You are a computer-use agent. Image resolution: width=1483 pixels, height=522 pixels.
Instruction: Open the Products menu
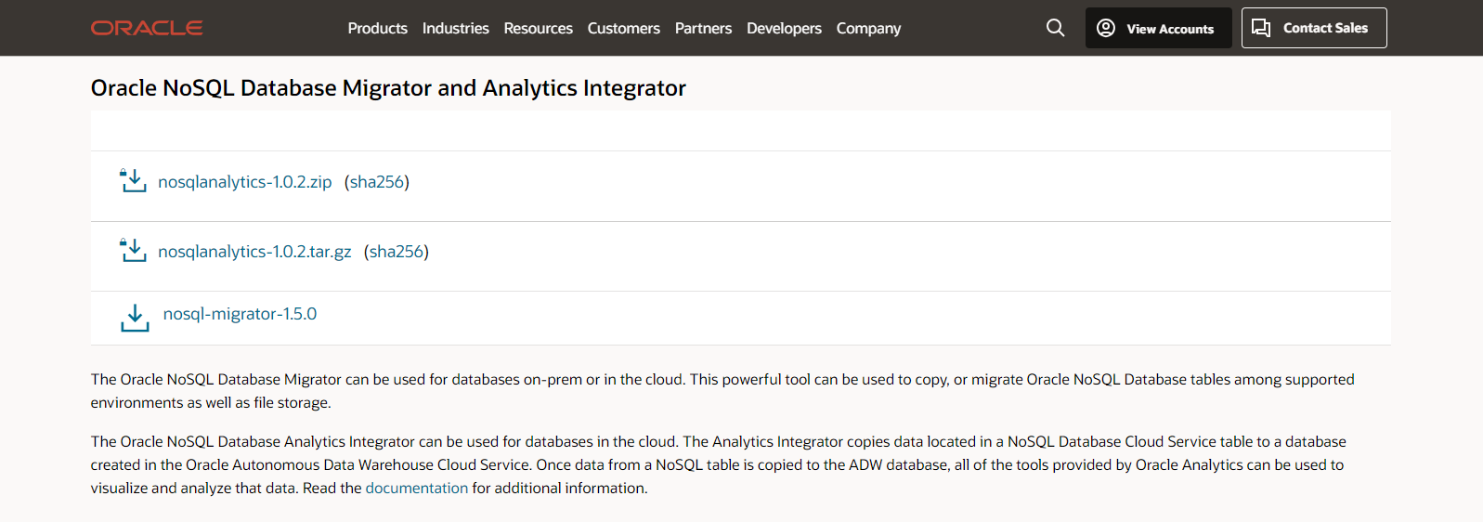coord(377,29)
